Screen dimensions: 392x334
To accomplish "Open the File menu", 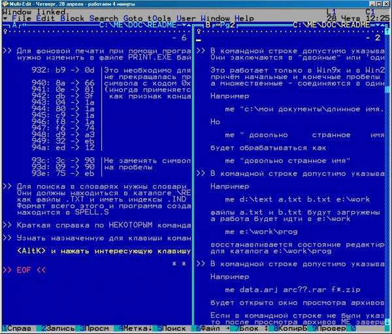I will (x=22, y=18).
